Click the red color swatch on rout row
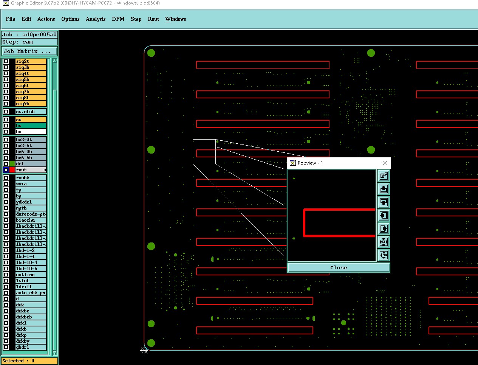The width and height of the screenshot is (478, 365). click(12, 170)
